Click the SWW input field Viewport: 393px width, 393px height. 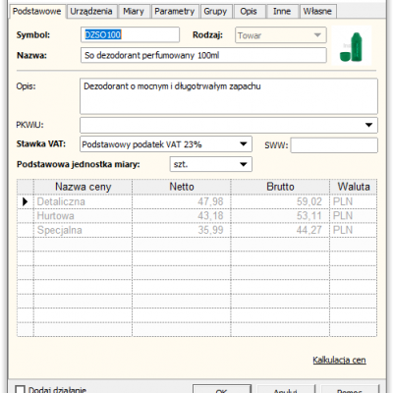coord(334,145)
